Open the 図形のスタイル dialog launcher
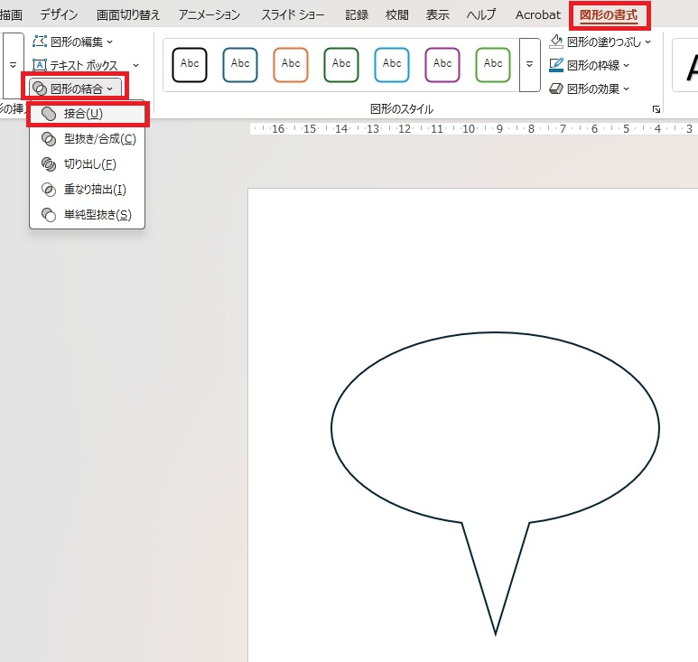 [656, 109]
